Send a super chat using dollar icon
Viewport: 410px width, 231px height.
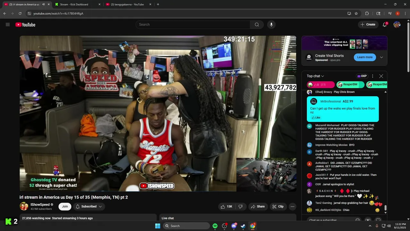[x=368, y=220]
